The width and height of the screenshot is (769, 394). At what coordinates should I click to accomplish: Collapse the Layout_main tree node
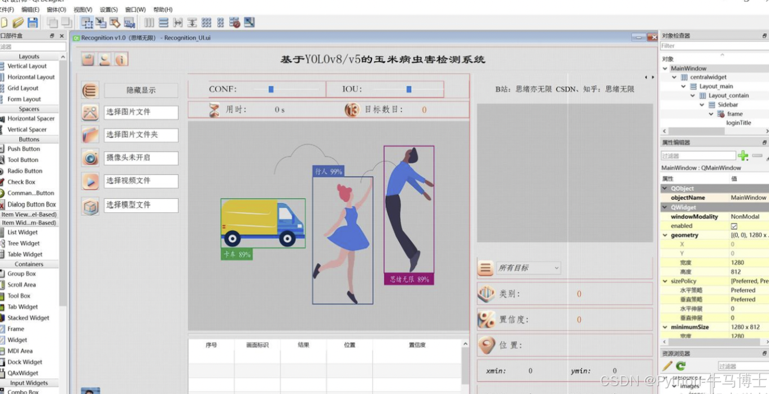tap(683, 86)
